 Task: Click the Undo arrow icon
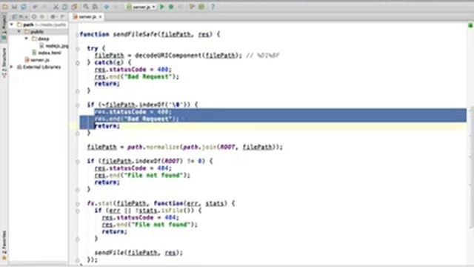click(36, 7)
